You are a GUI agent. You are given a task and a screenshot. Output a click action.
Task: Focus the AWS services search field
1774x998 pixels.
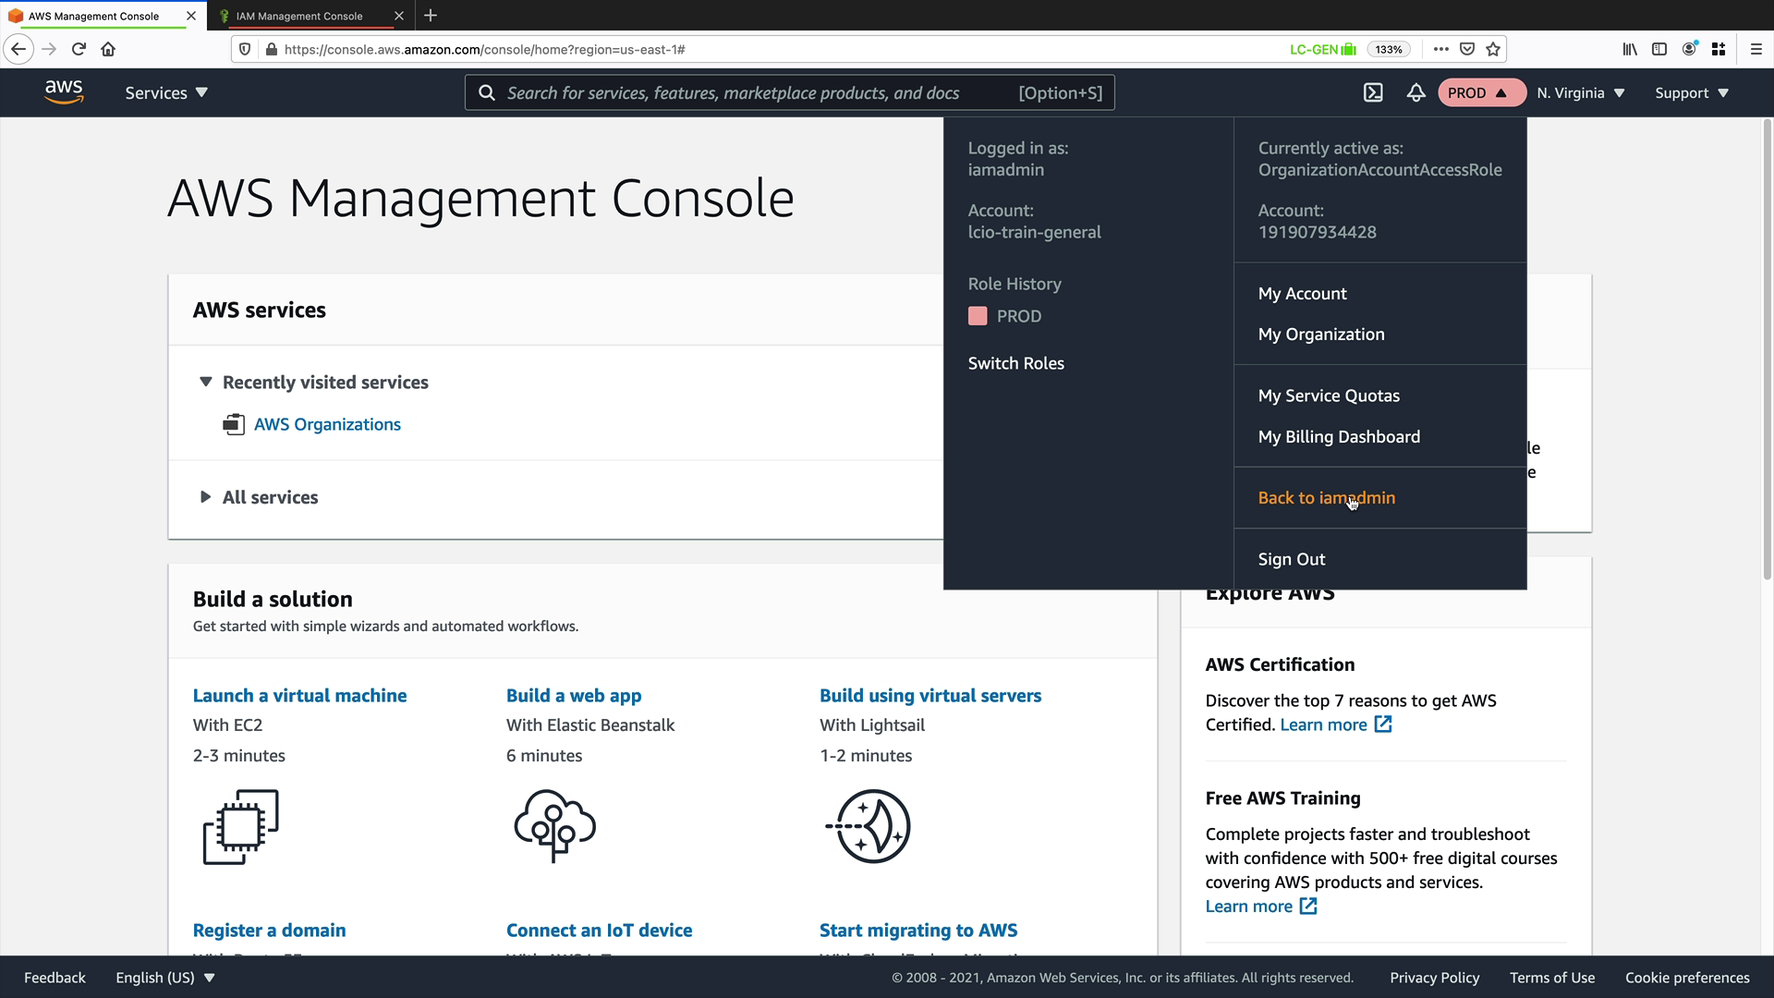pyautogui.click(x=790, y=92)
